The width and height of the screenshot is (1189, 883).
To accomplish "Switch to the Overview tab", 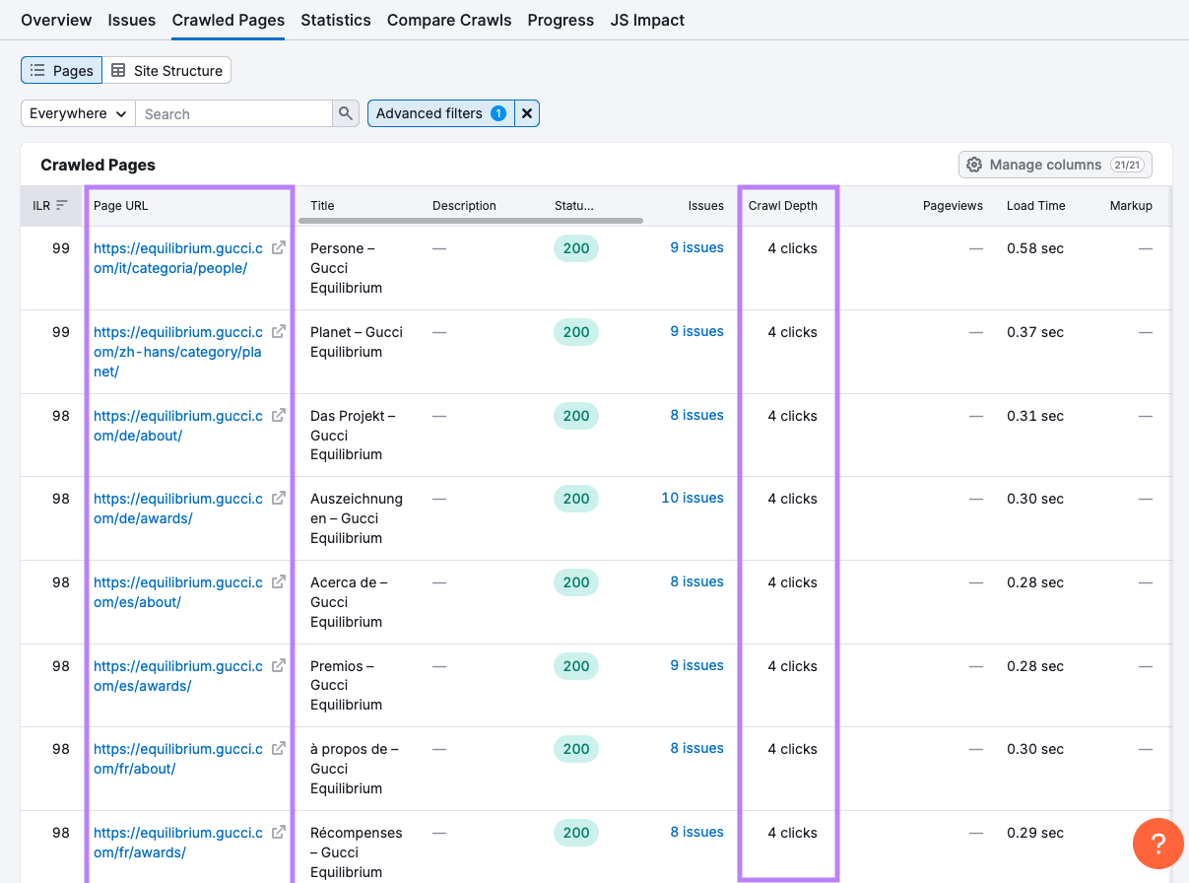I will (x=56, y=20).
